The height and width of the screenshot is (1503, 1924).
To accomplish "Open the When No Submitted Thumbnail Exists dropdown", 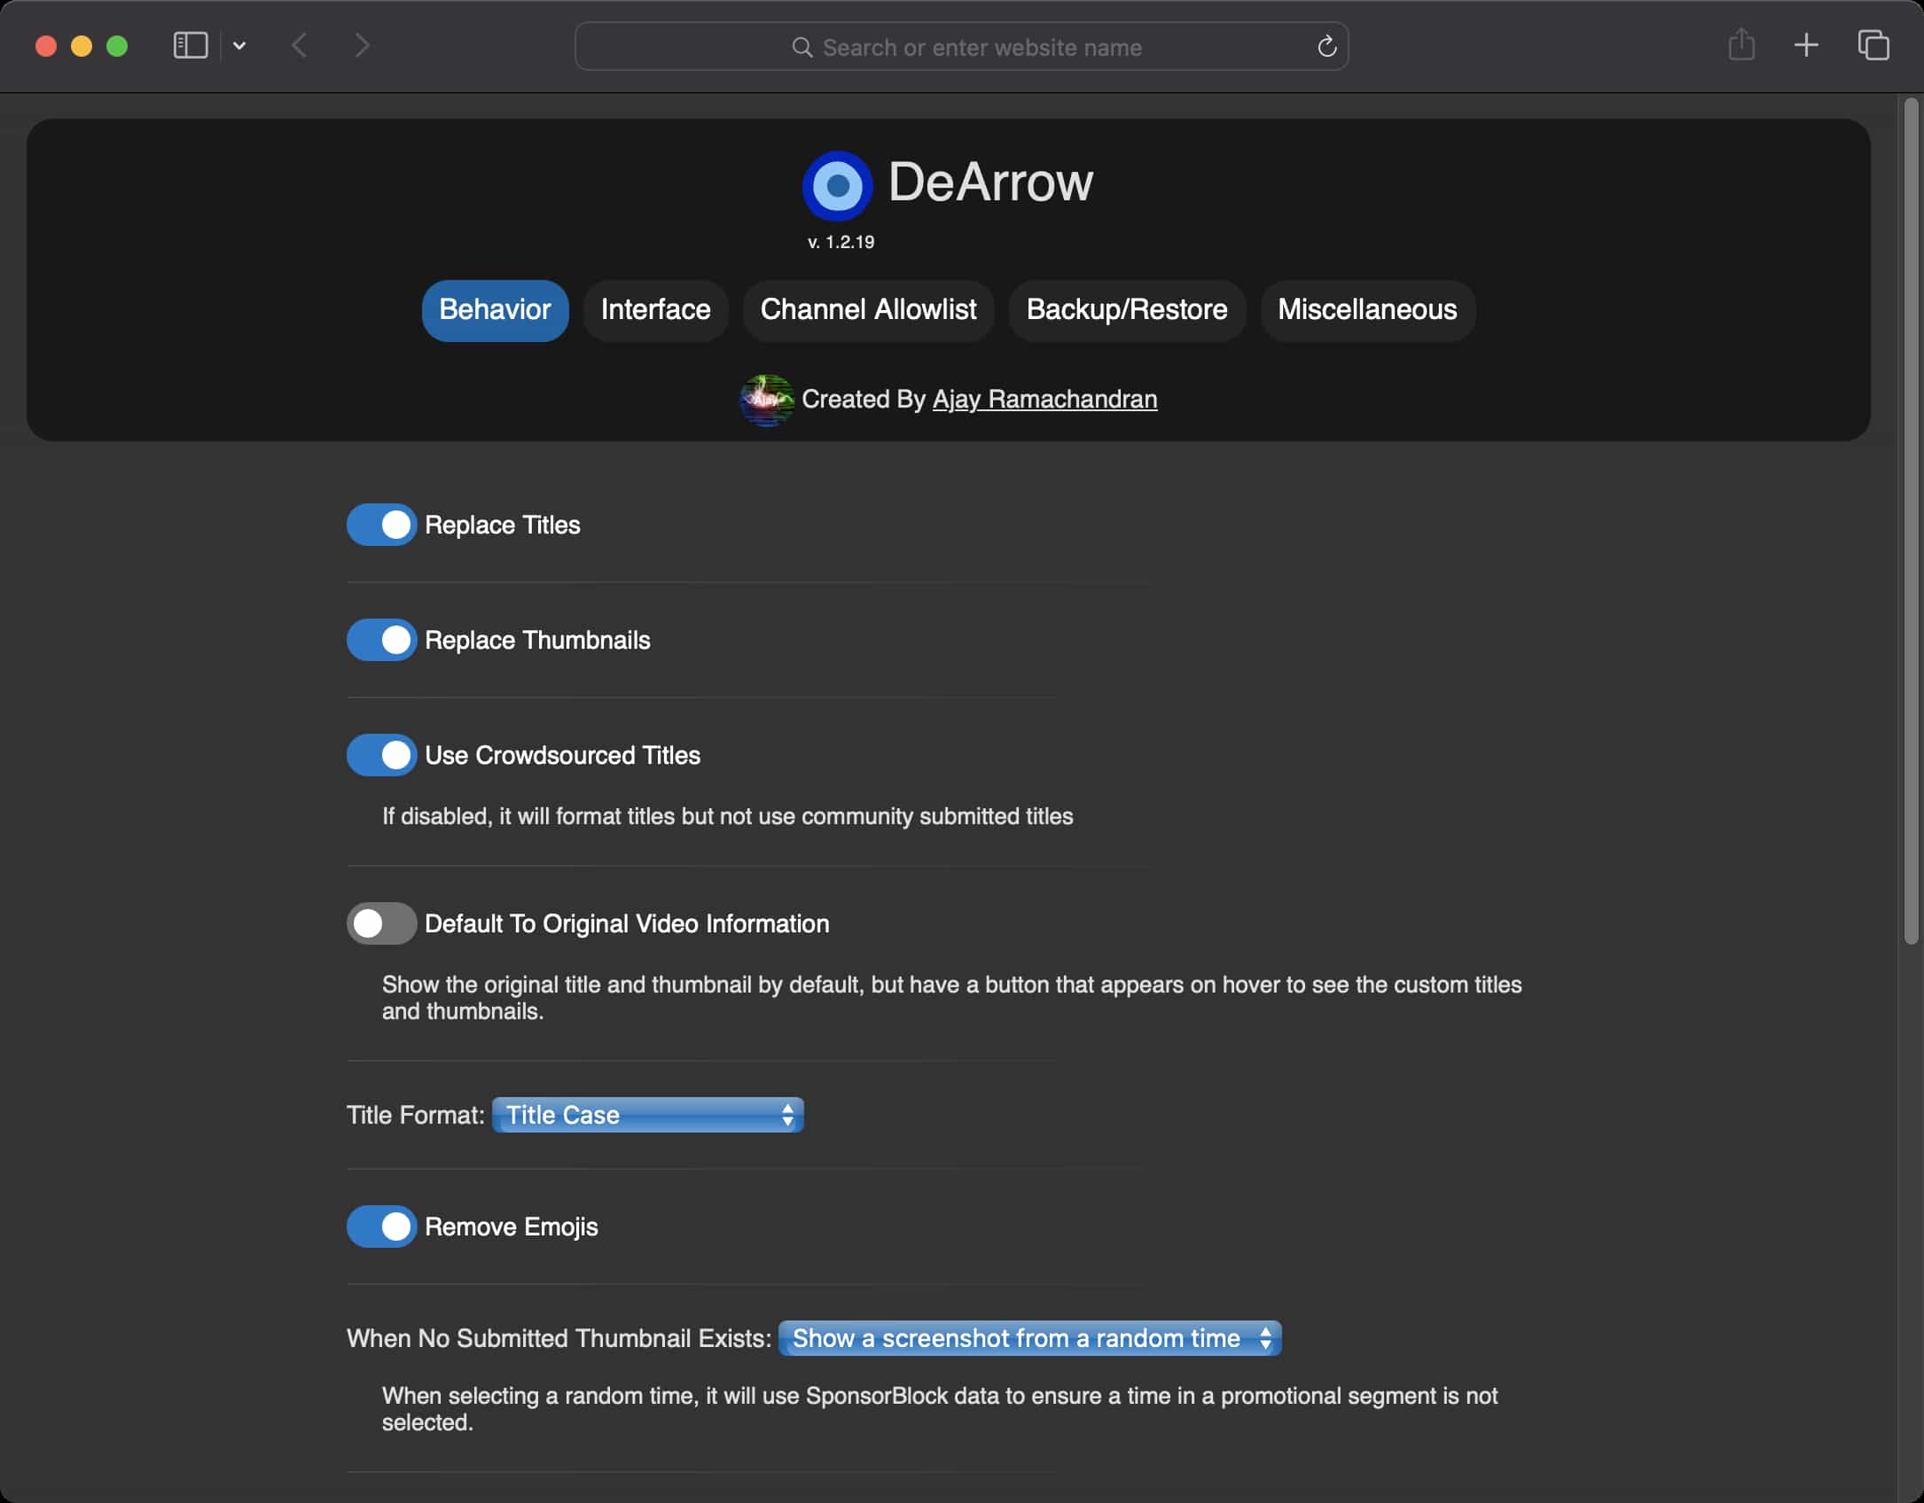I will coord(1028,1338).
